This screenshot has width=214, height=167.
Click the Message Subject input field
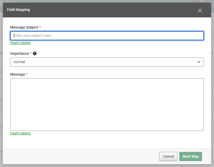(x=107, y=36)
